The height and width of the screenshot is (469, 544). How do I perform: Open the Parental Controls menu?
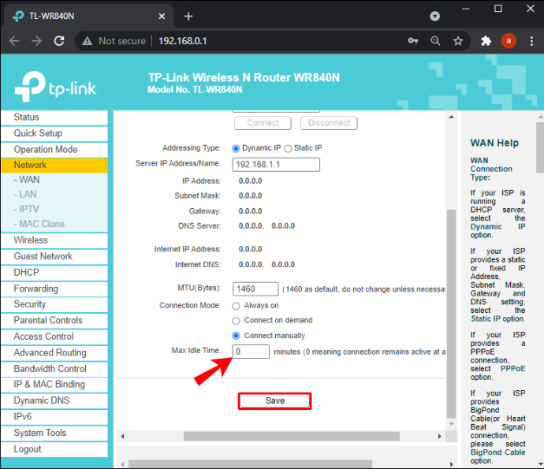coord(54,321)
